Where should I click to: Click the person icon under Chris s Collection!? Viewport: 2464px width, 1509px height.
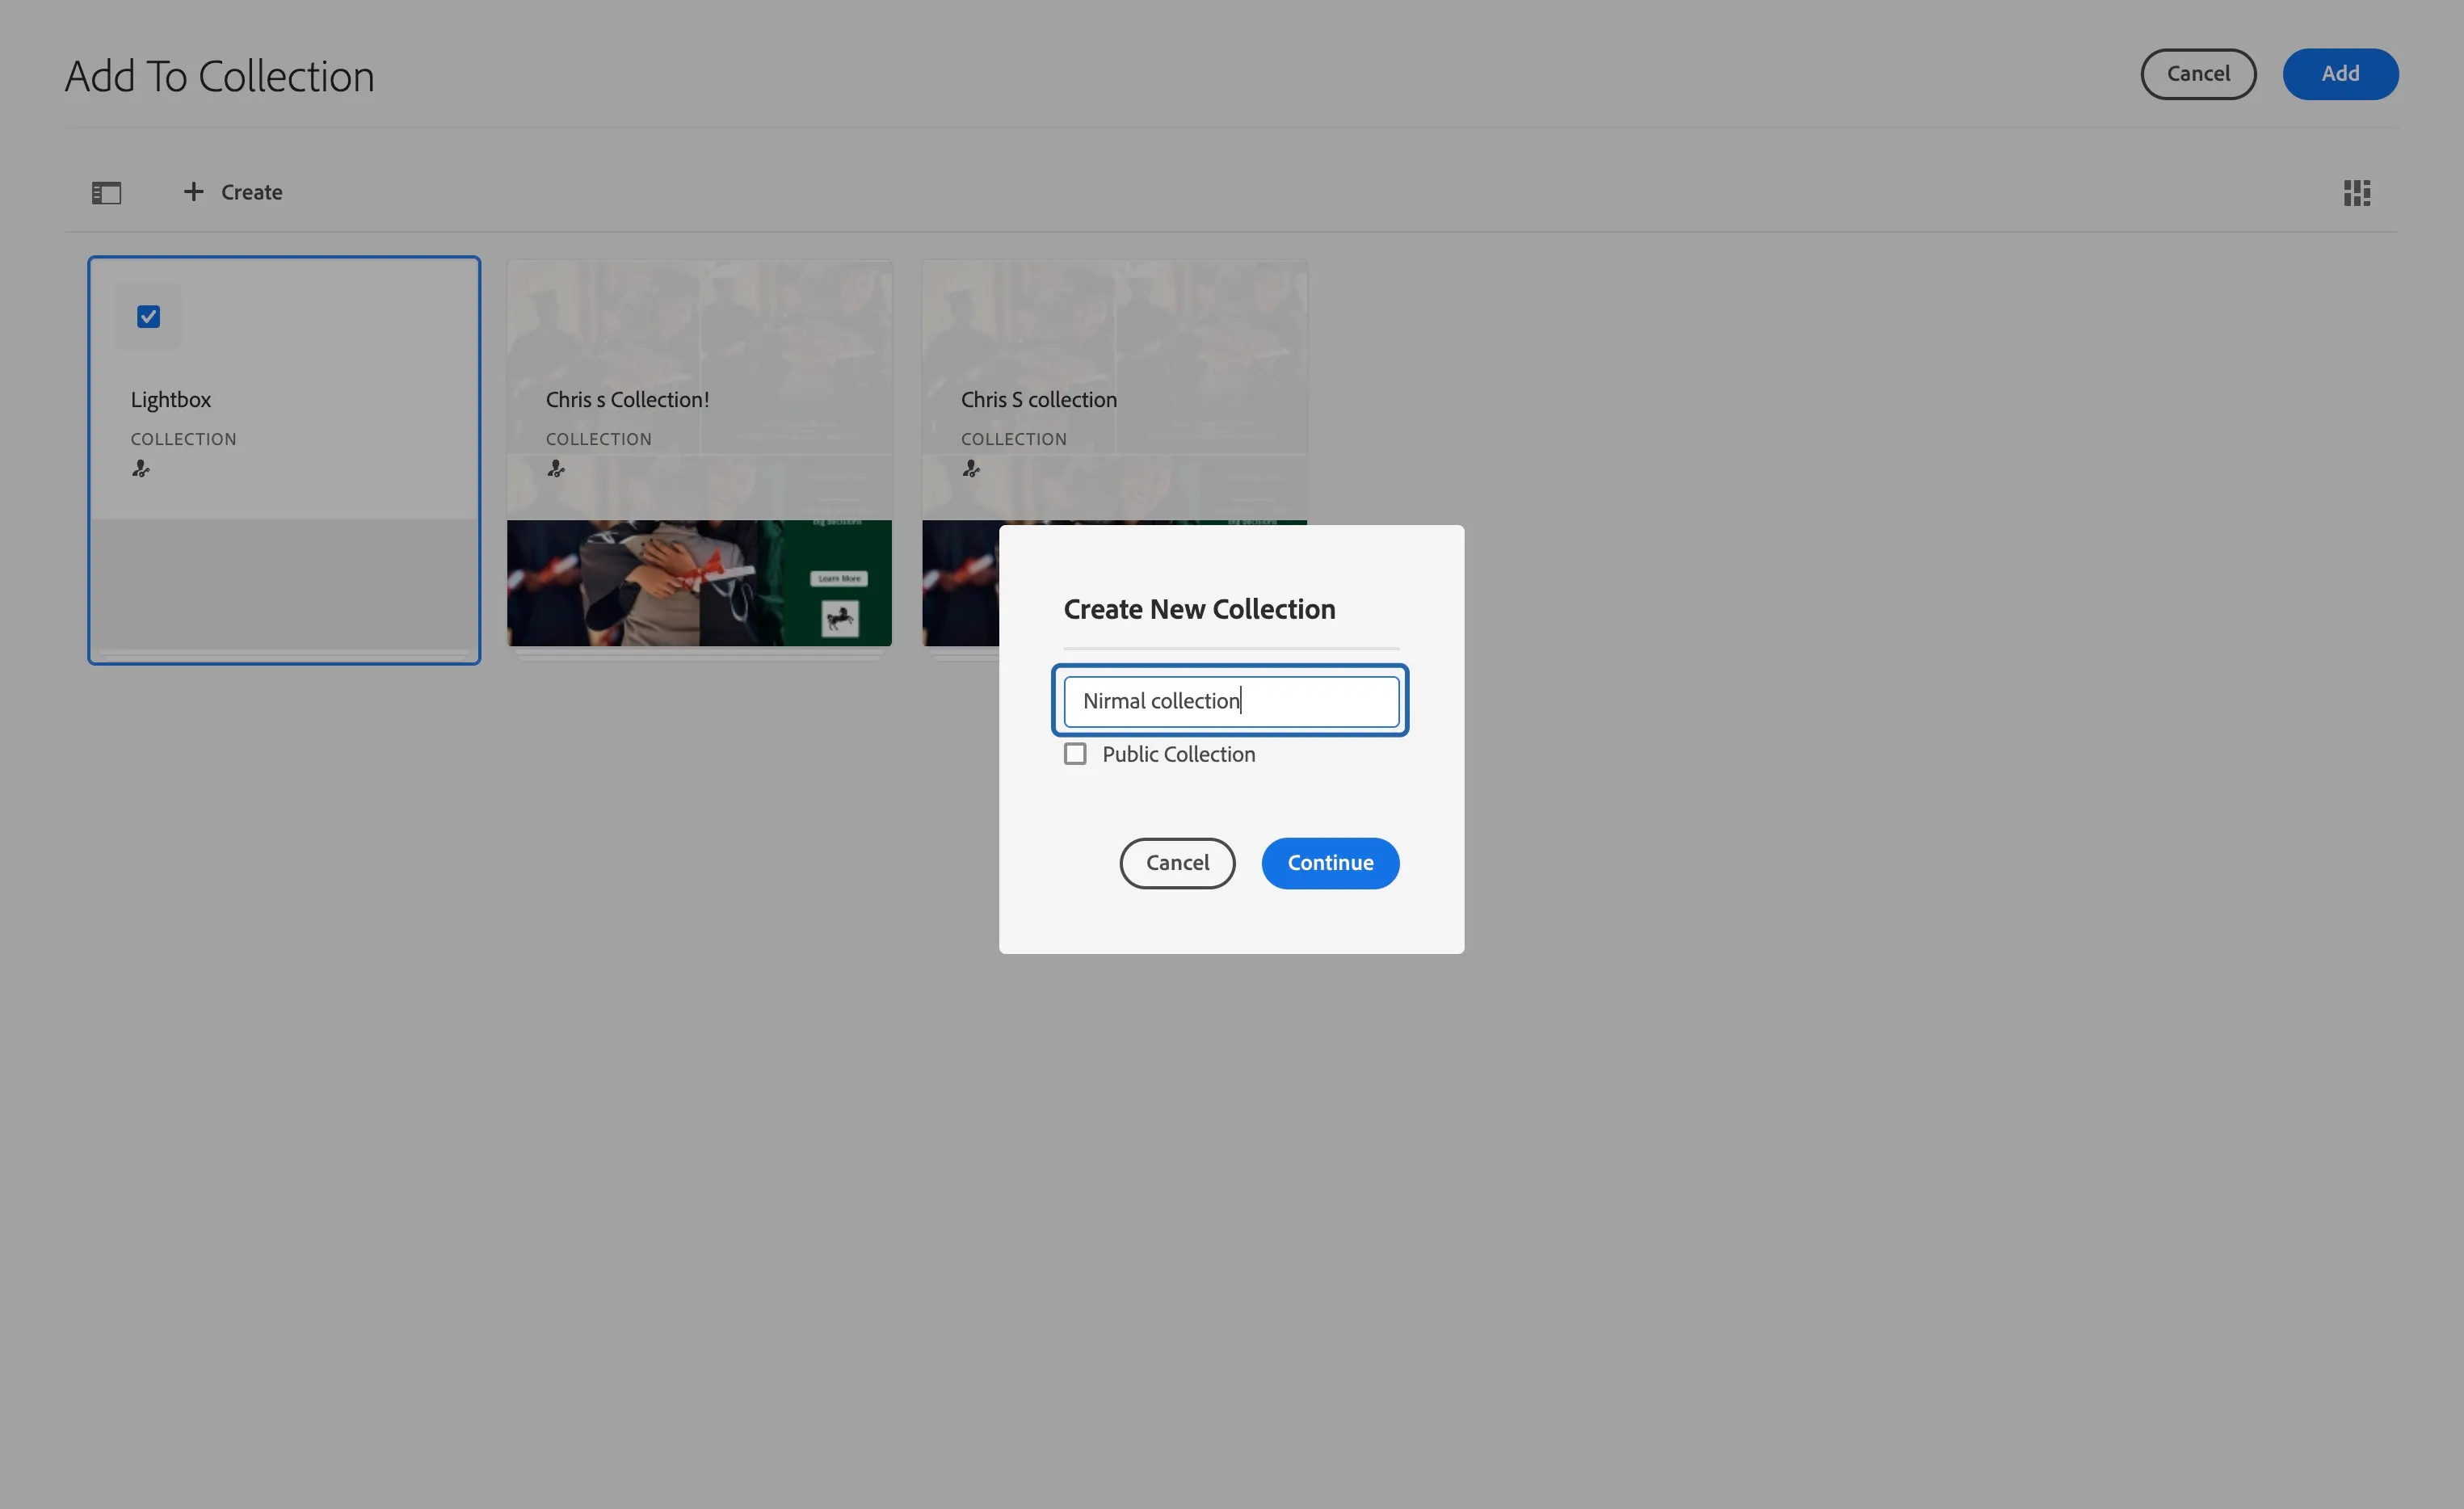point(556,468)
